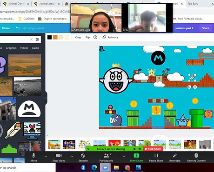Toggle the speaker icon on sharing bar
This screenshot has height=172, width=214.
pos(134,149)
